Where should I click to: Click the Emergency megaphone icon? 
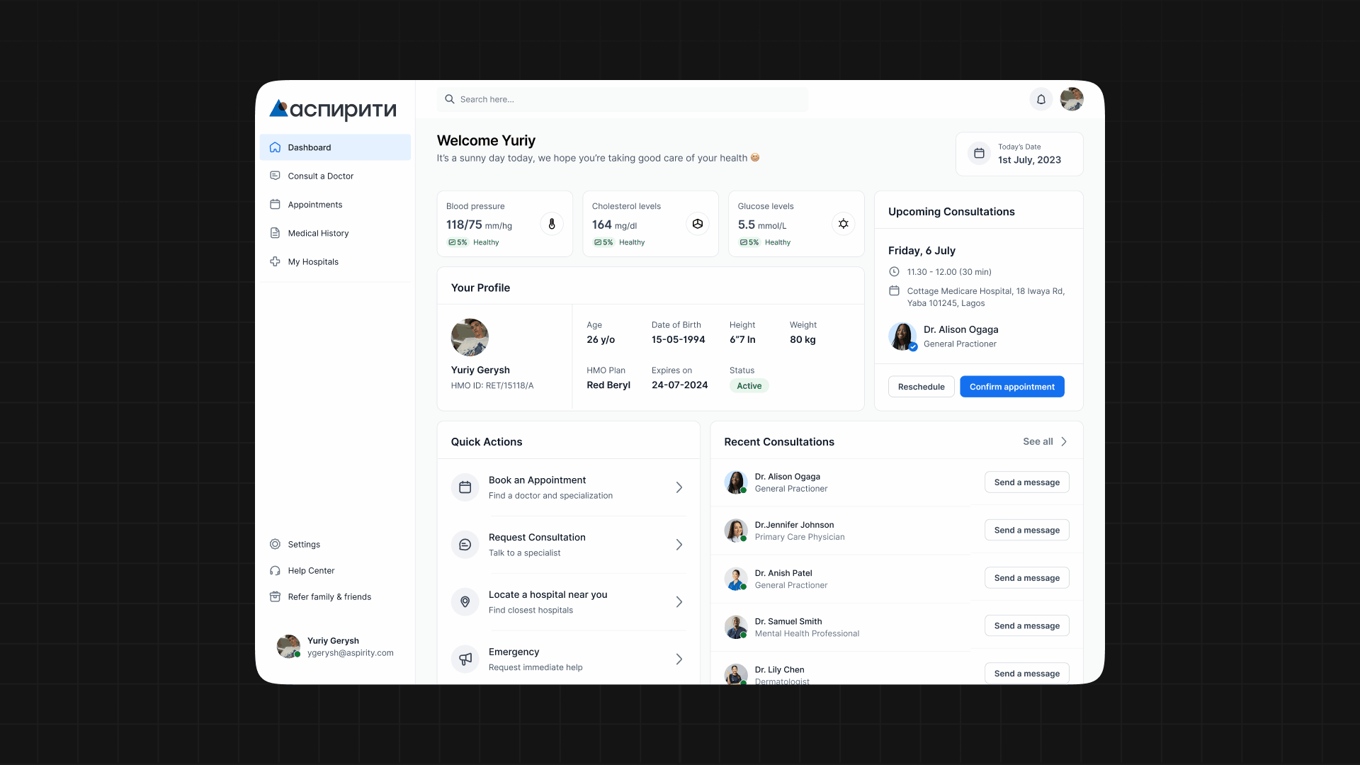coord(465,659)
